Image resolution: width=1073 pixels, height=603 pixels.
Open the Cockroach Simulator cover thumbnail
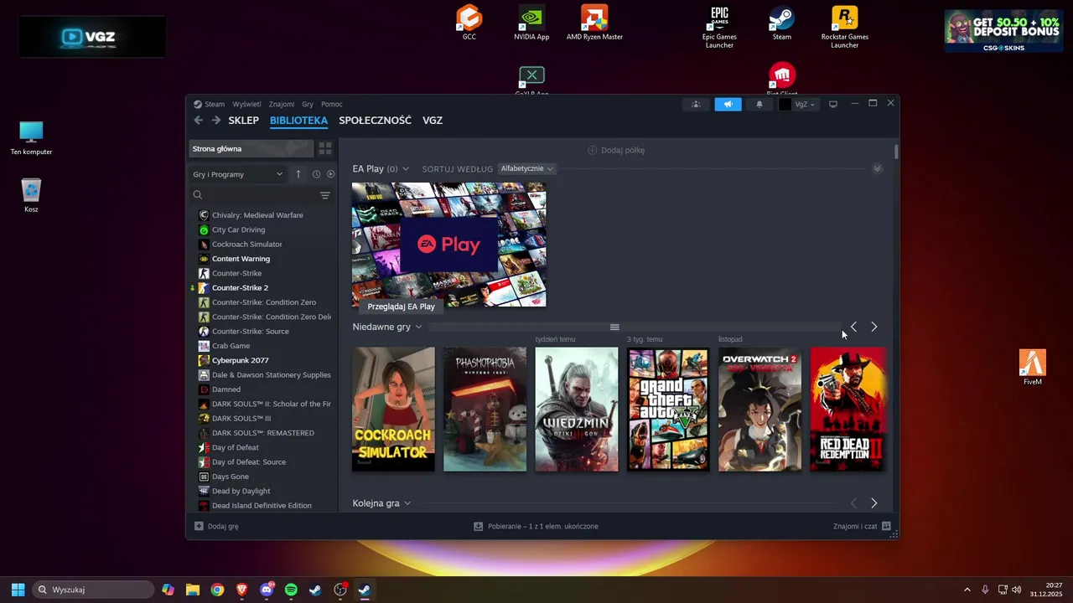point(393,410)
